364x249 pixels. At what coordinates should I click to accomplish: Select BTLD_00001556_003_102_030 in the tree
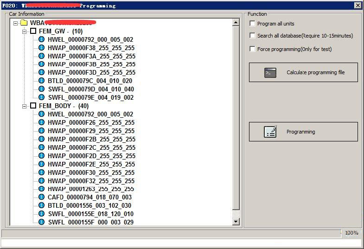(89, 205)
